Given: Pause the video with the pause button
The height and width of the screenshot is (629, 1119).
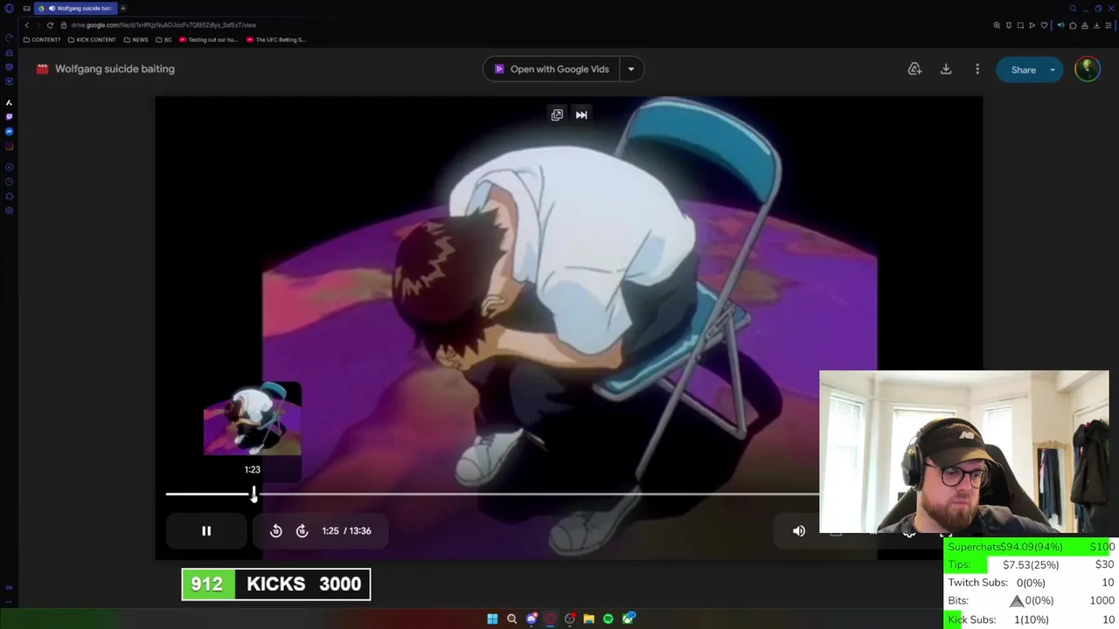Looking at the screenshot, I should (206, 531).
